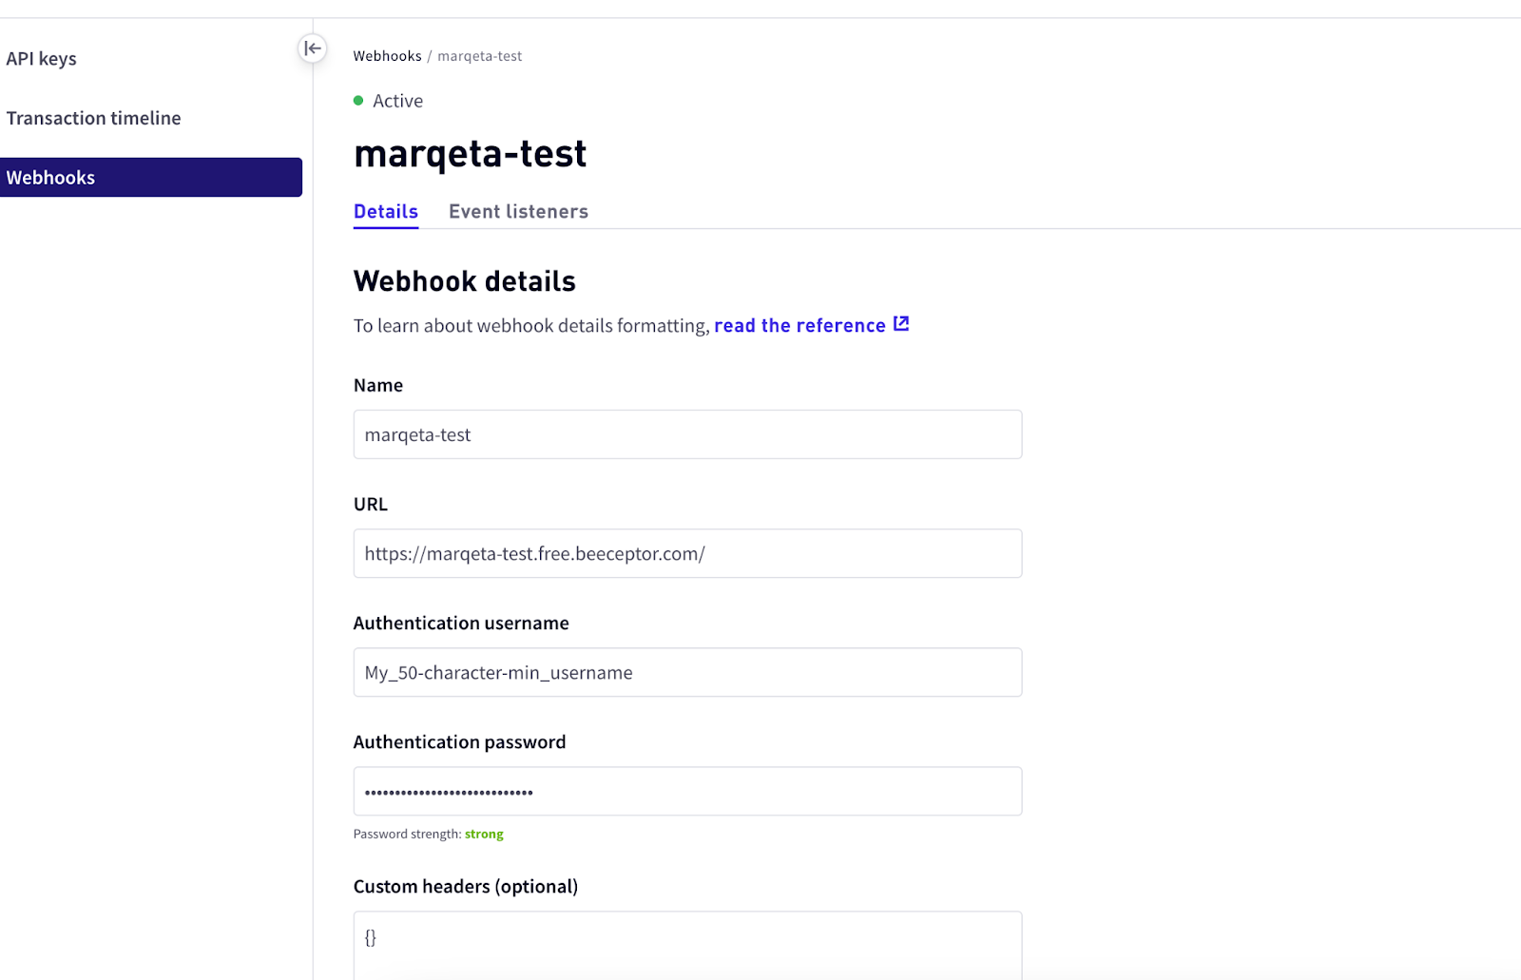Click the password strength strong label
Viewport: 1521px width, 980px height.
pos(484,835)
